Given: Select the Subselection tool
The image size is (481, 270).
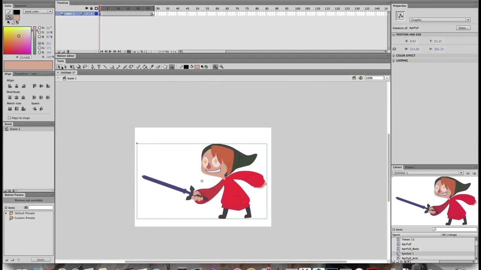Looking at the screenshot, I should (x=65, y=67).
